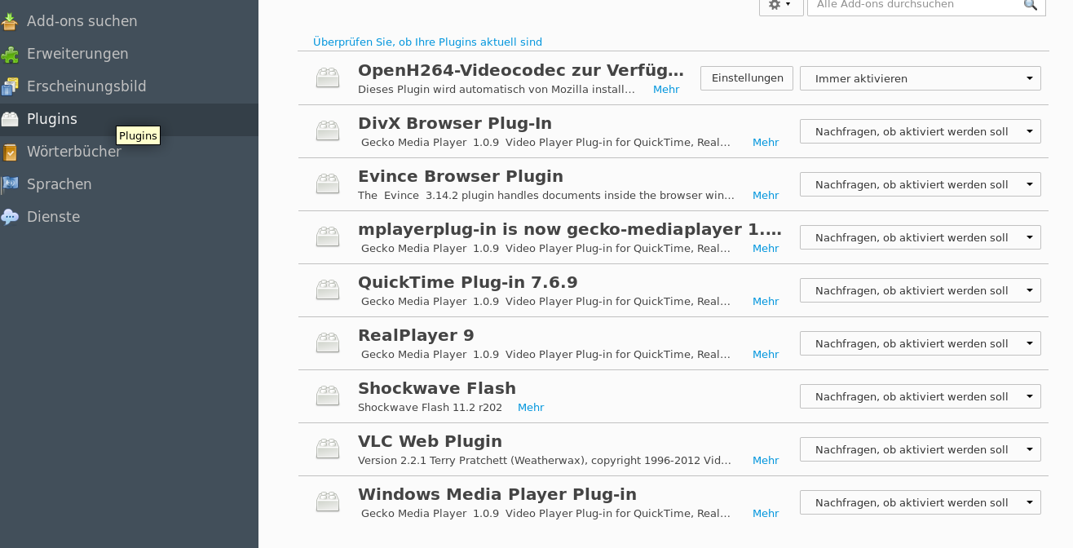The width and height of the screenshot is (1073, 548).
Task: Open the Windows Media Player Plug-in activation dropdown
Action: click(x=920, y=502)
